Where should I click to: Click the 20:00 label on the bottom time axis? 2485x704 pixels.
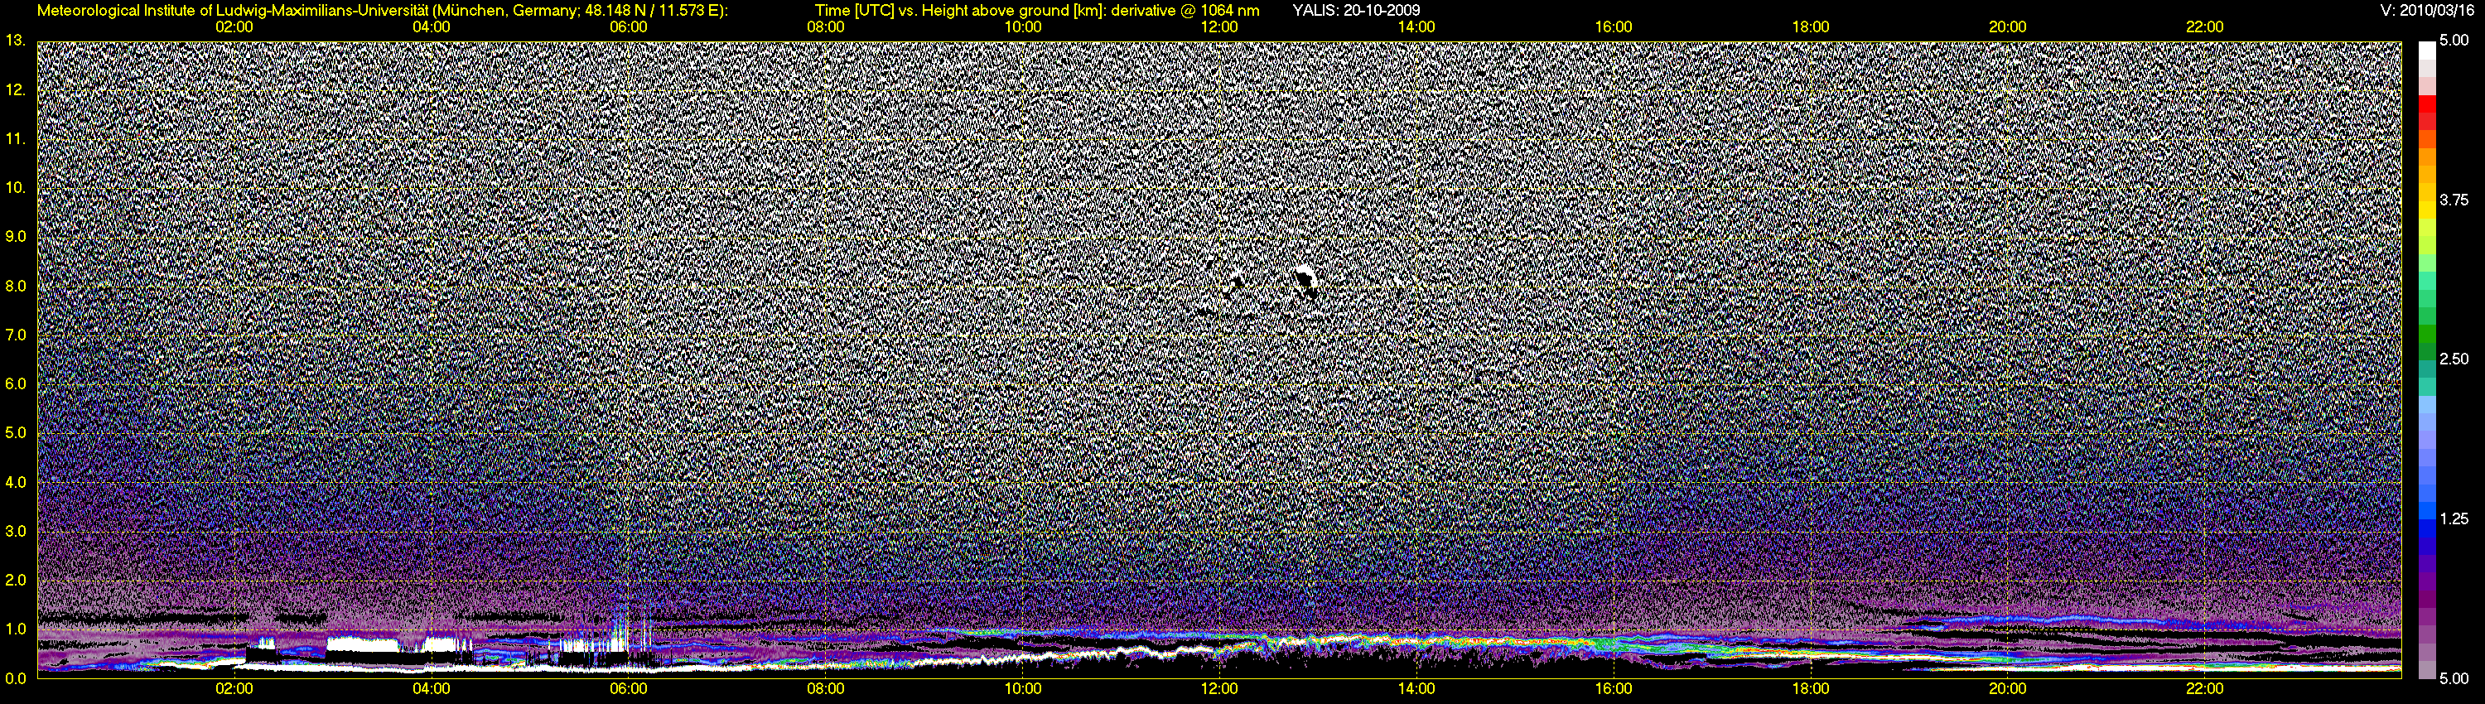coord(2008,688)
